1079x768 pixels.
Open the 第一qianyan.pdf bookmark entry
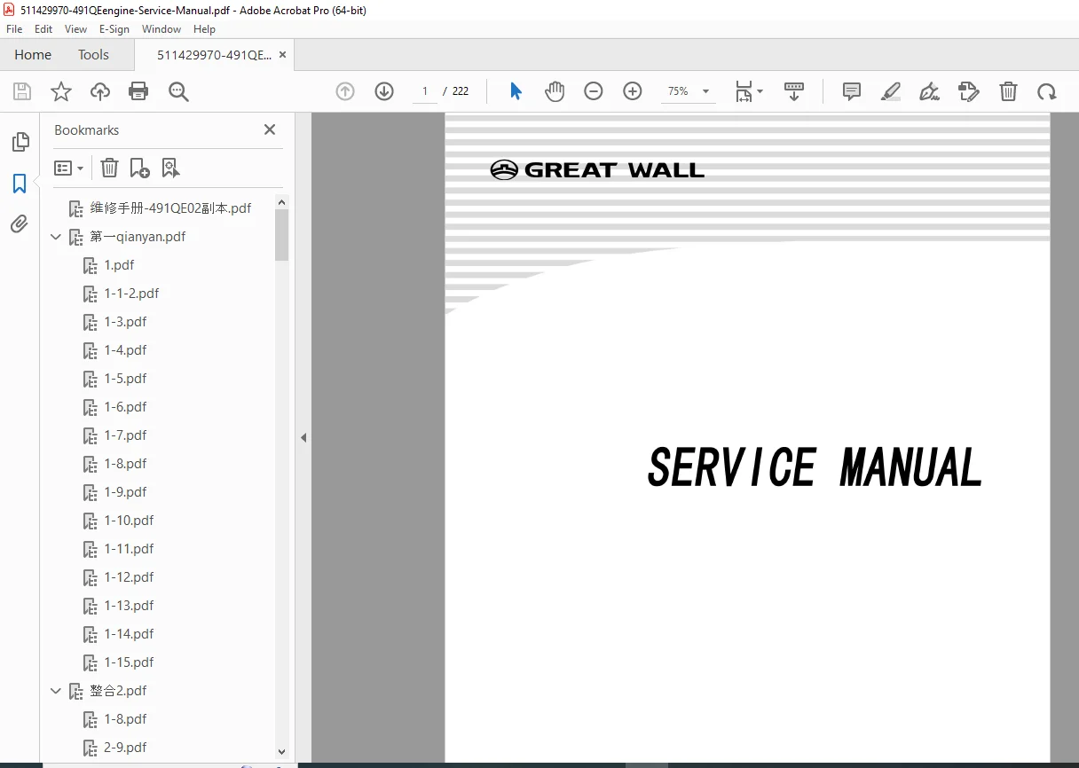click(138, 237)
